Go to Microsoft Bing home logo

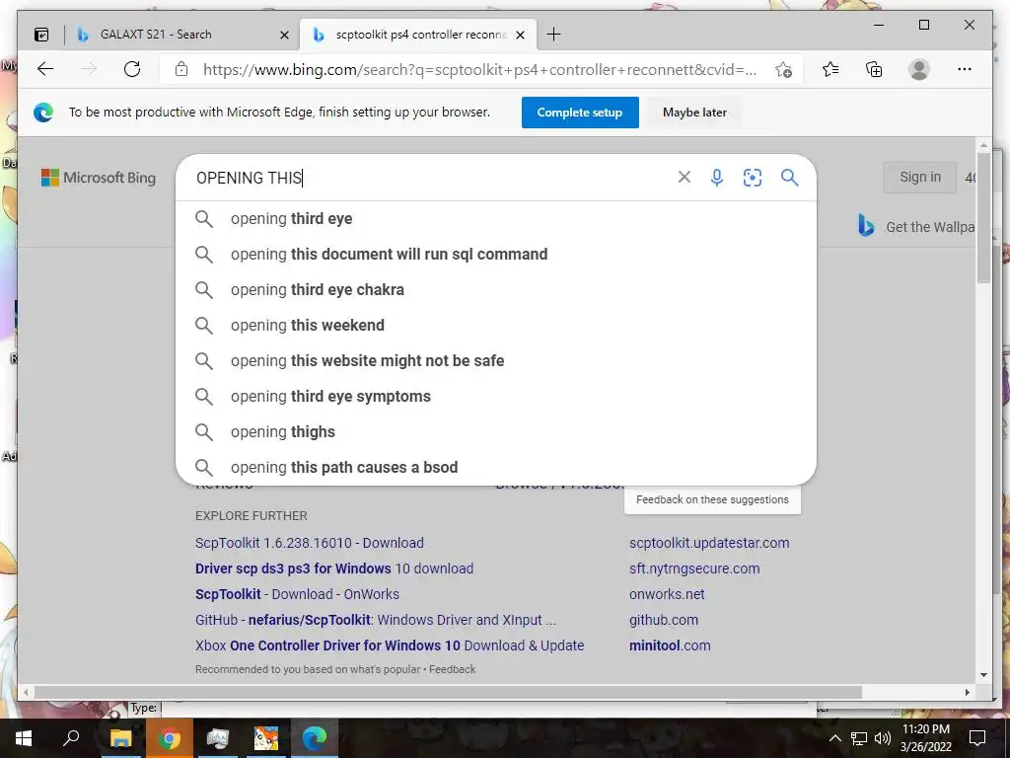99,178
